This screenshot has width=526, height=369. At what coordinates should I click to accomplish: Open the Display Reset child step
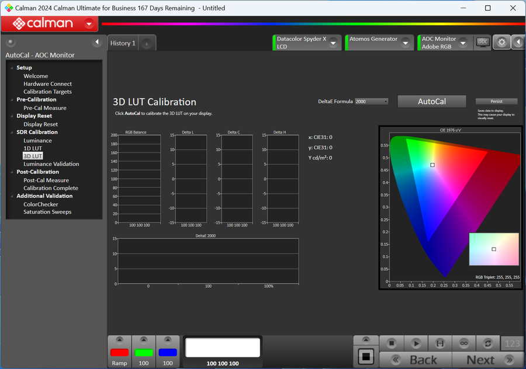tap(40, 124)
